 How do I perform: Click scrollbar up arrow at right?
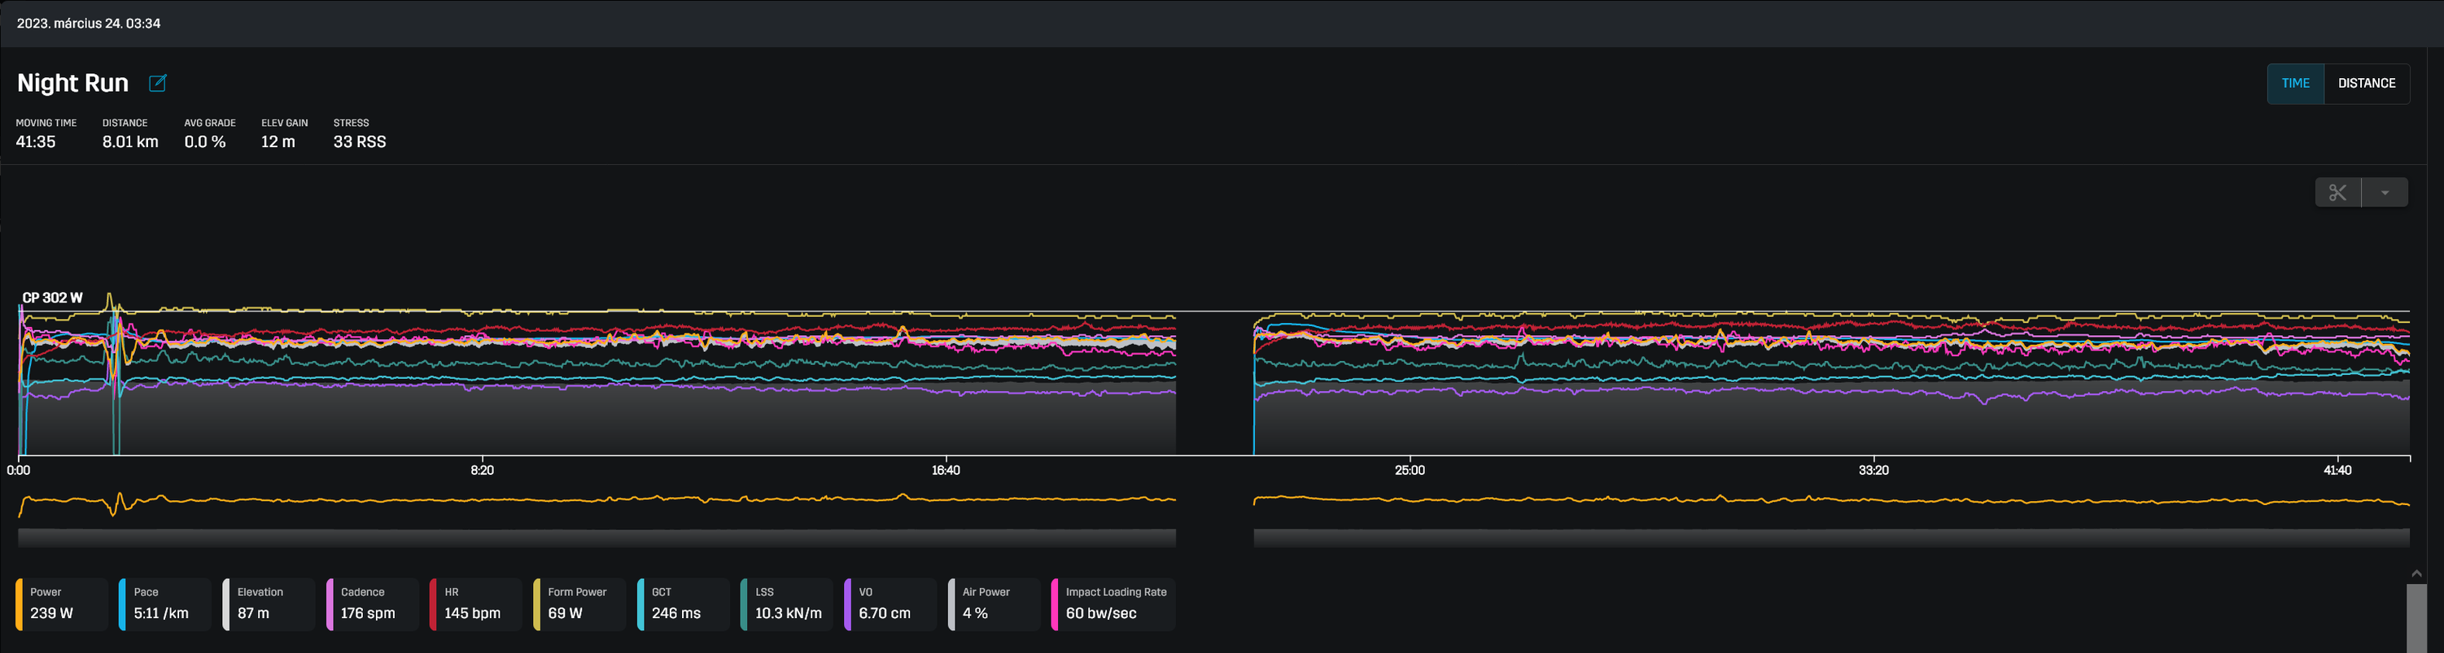2416,573
